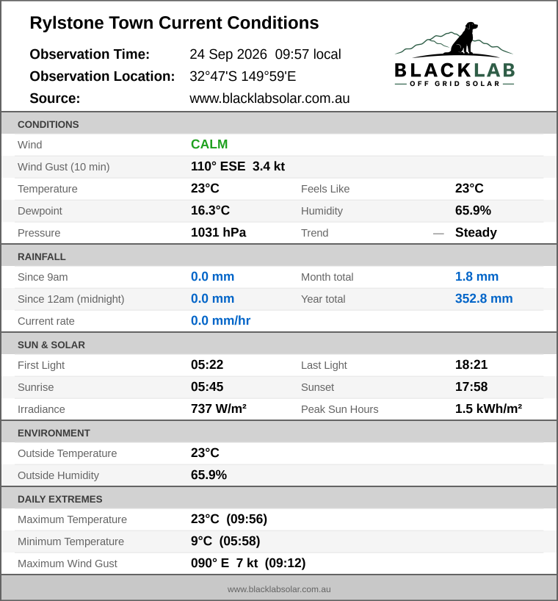The width and height of the screenshot is (558, 601).
Task: Click the steady trend dash indicator
Action: [438, 234]
